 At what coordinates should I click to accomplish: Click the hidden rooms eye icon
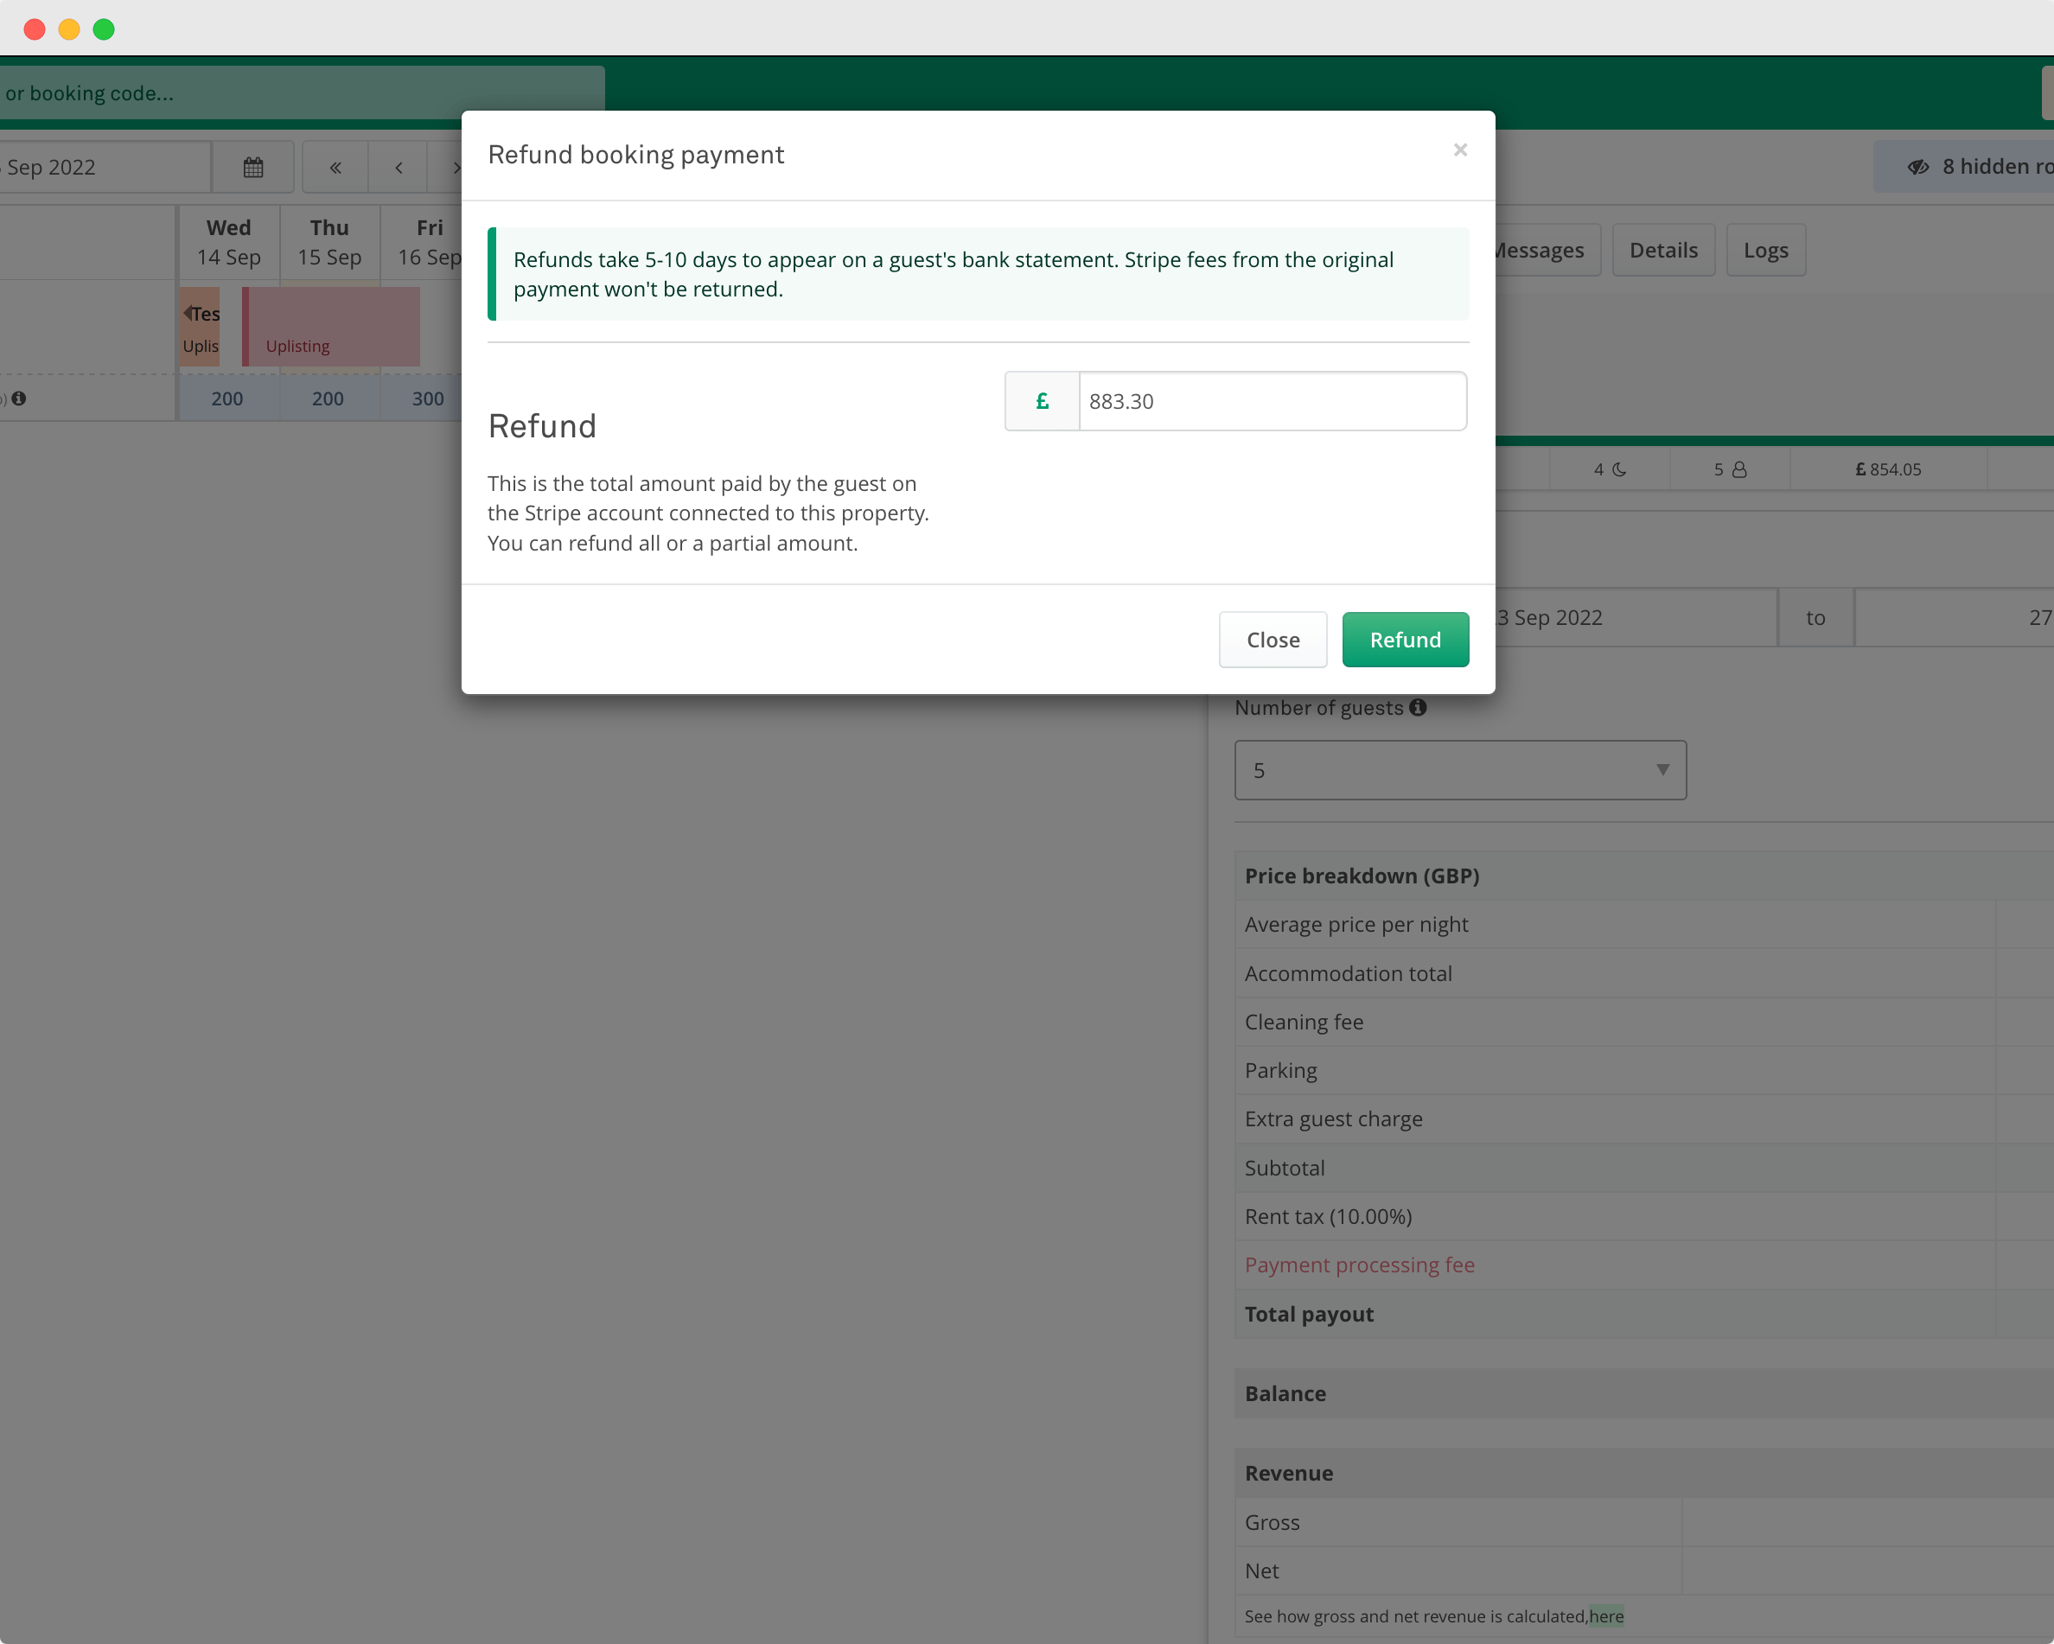pos(1919,166)
